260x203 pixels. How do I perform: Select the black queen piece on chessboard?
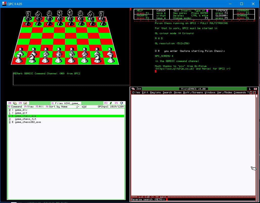(60, 15)
